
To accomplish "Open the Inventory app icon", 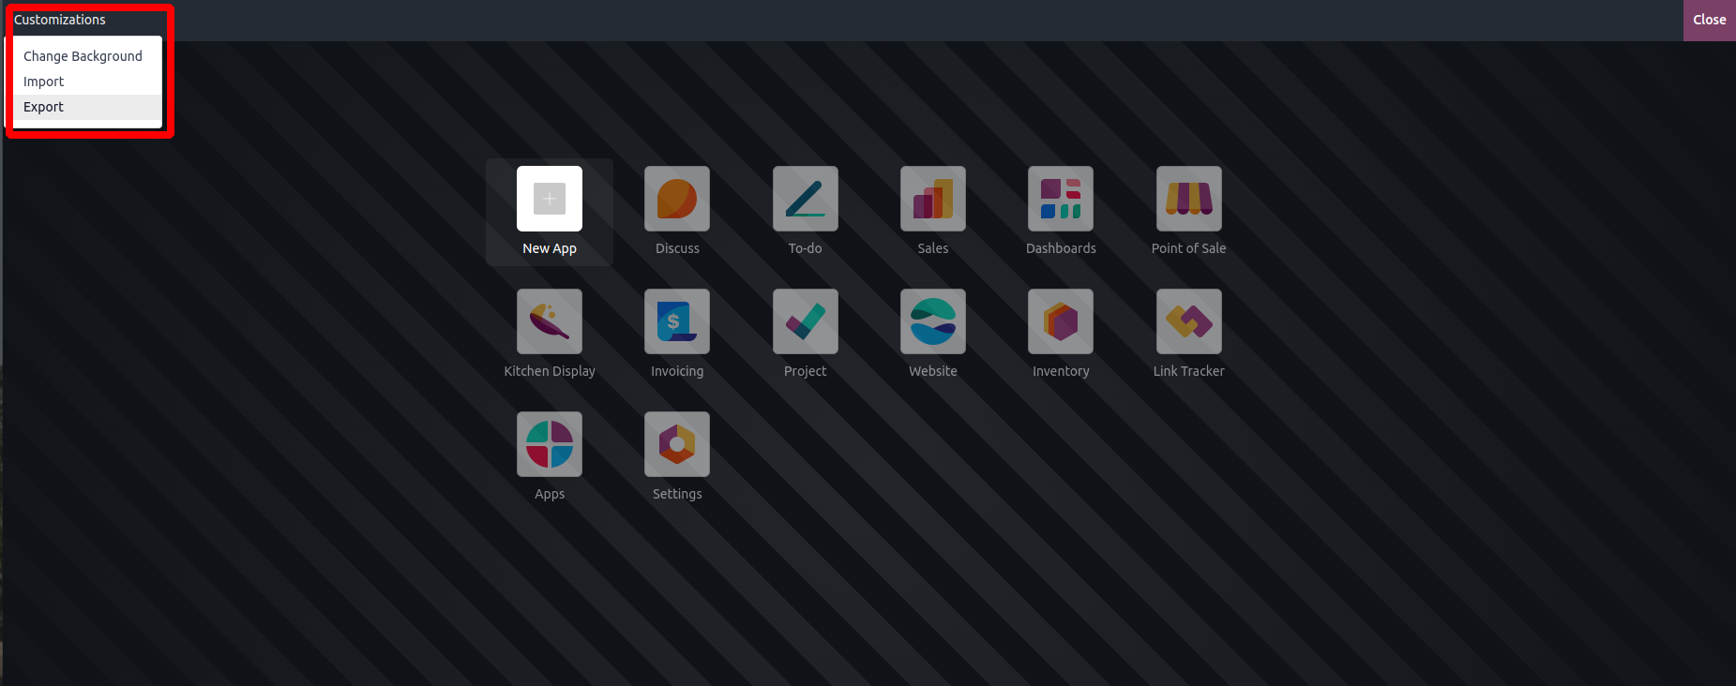I will point(1061,321).
